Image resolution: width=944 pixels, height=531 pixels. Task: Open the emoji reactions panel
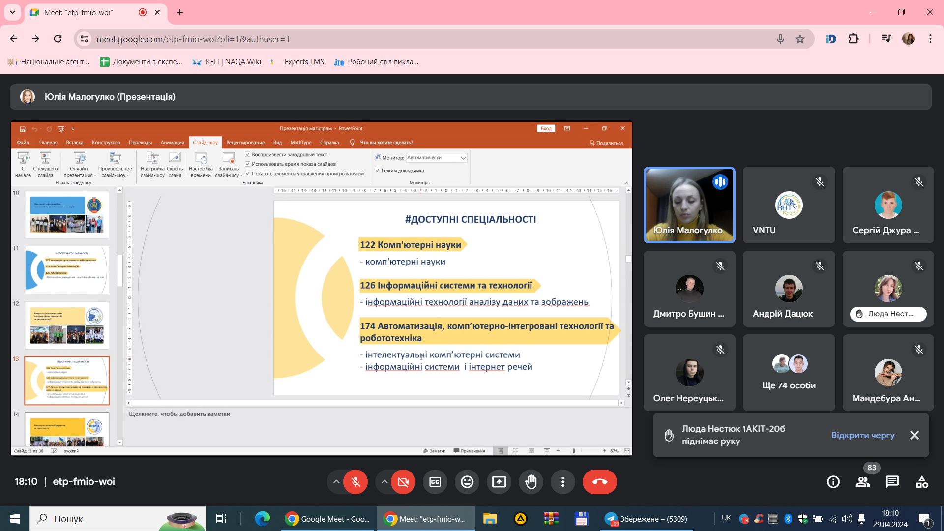click(x=467, y=482)
